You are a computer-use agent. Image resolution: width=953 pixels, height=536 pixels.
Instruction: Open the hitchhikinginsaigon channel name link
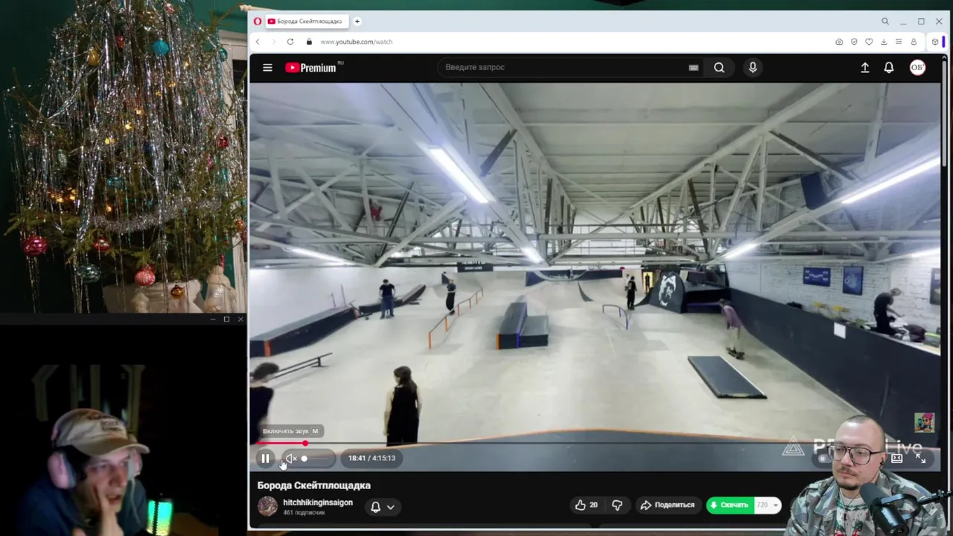click(318, 502)
